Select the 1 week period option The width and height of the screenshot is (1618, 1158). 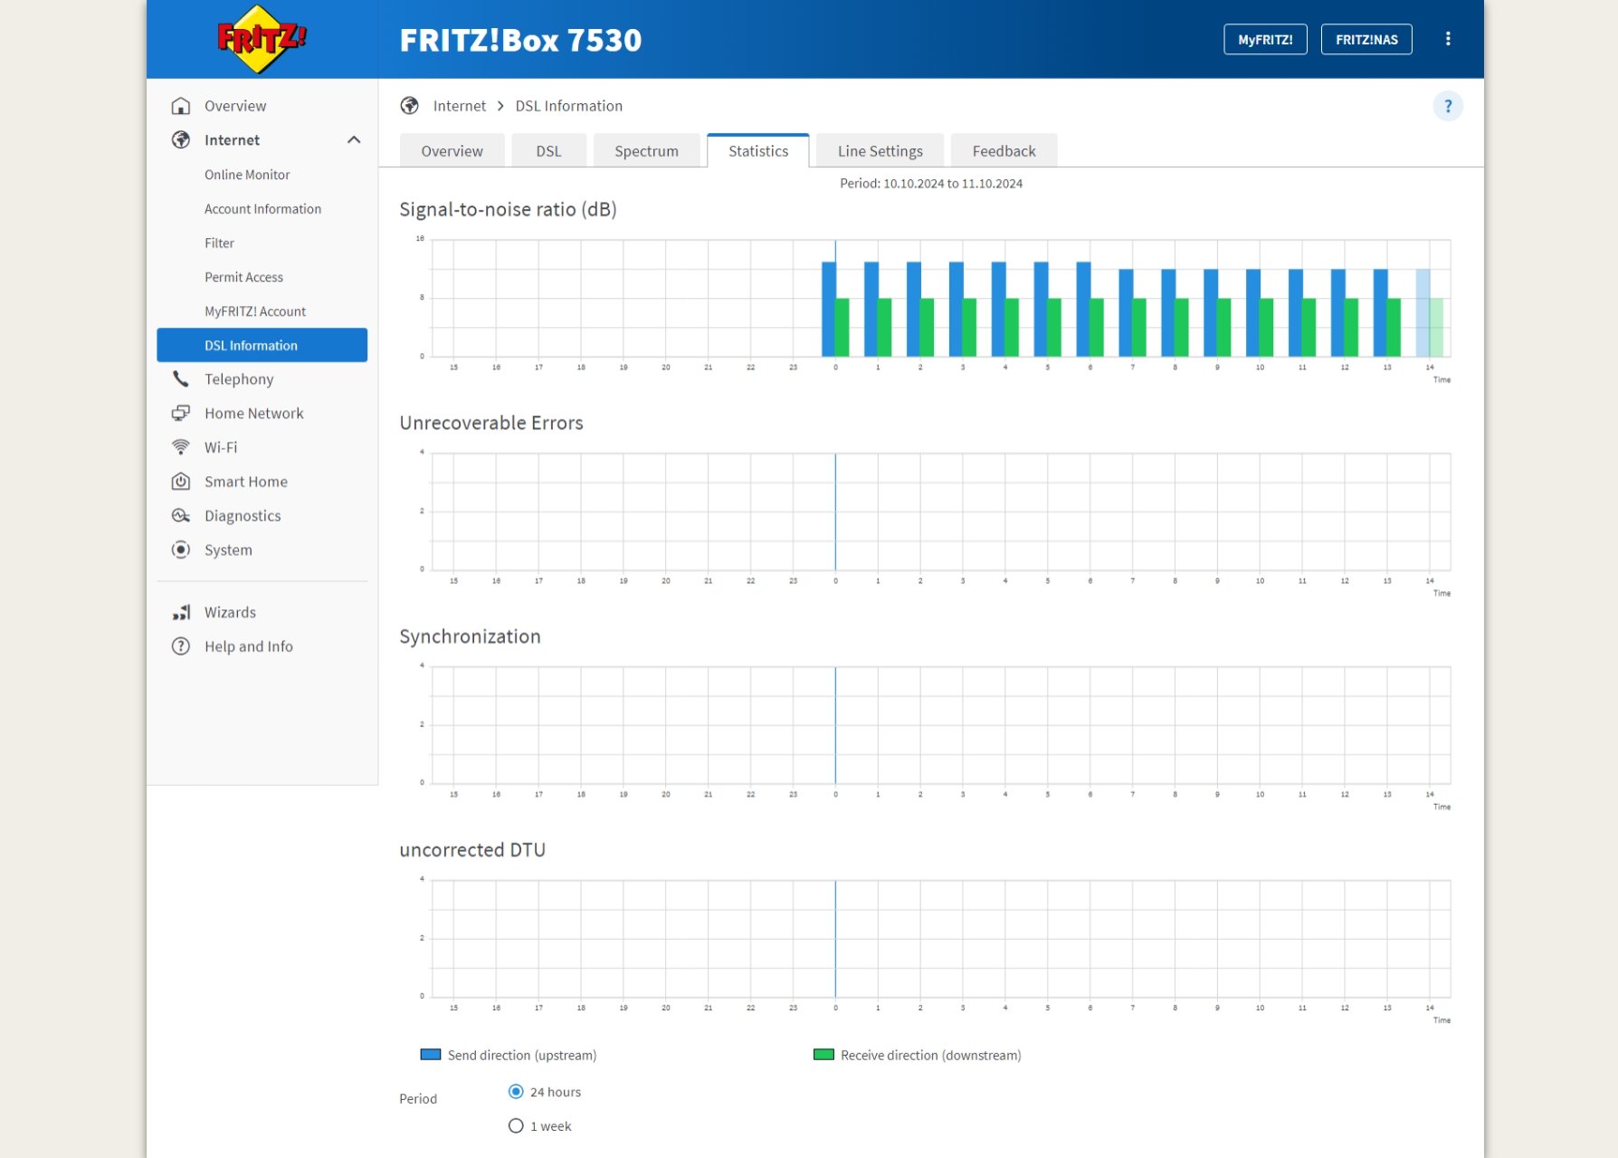516,1126
